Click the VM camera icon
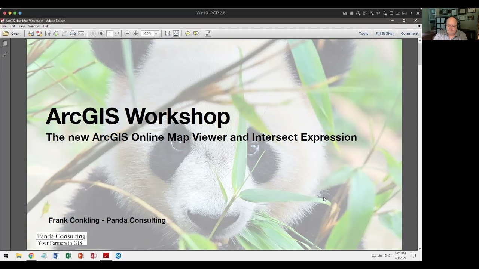The image size is (479, 269). (x=398, y=13)
